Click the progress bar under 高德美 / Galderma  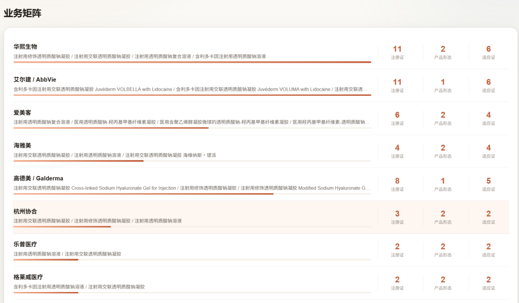click(x=192, y=194)
